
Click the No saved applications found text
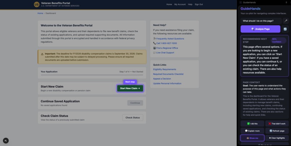[x=54, y=105]
